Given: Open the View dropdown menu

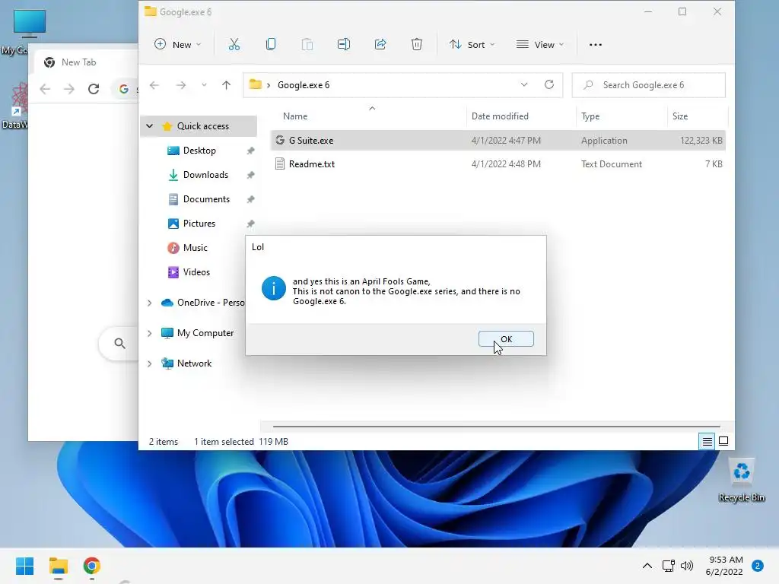Looking at the screenshot, I should (540, 45).
